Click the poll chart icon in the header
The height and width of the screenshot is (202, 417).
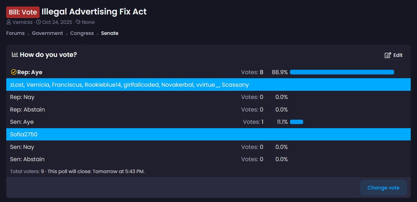click(15, 55)
